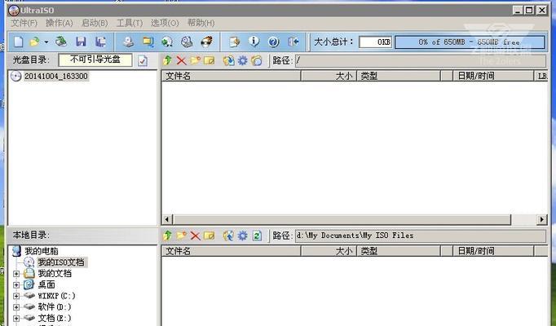Sort image files by 大小 column
556x326 pixels.
tap(329, 76)
